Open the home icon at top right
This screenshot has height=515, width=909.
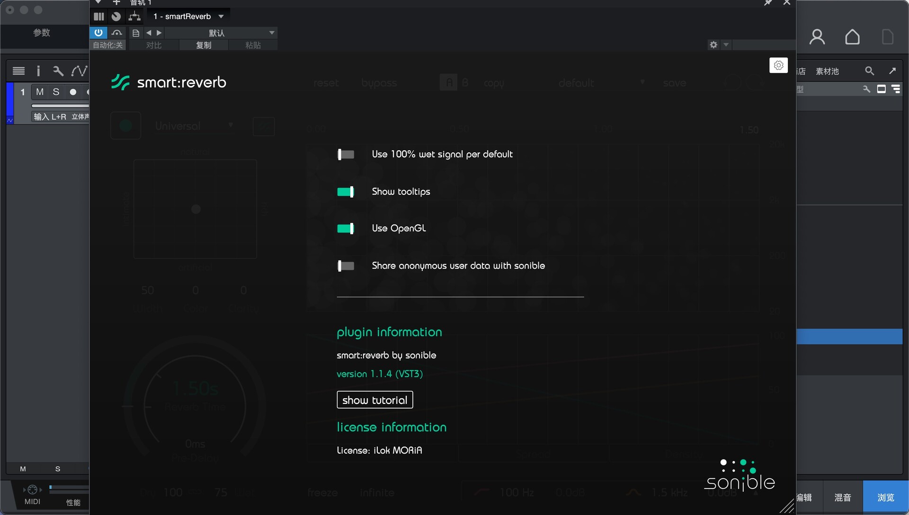click(x=852, y=37)
